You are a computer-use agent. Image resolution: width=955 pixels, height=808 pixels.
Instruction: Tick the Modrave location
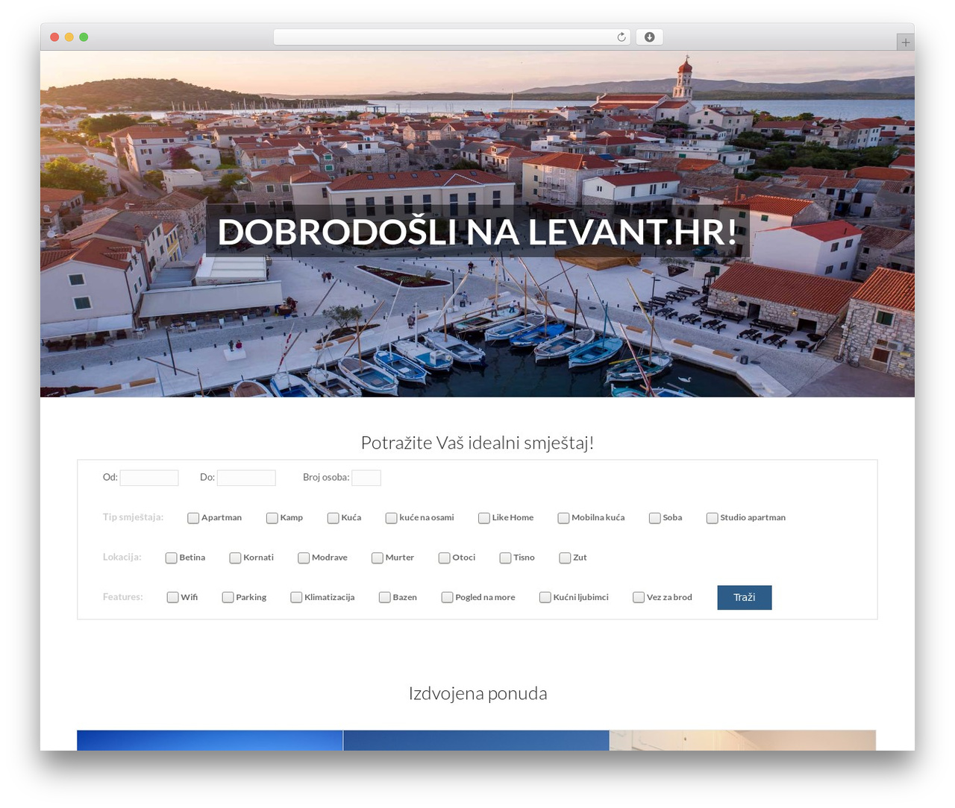click(x=304, y=558)
